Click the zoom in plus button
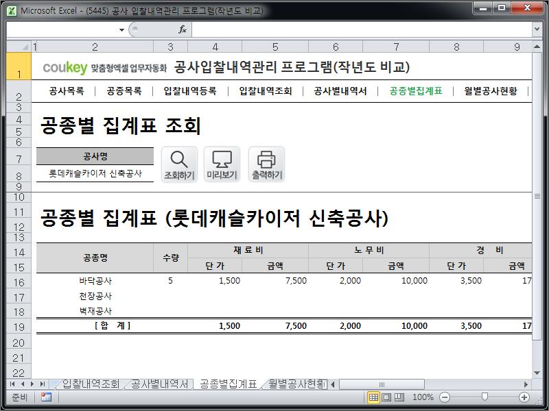The width and height of the screenshot is (549, 411). (x=524, y=397)
